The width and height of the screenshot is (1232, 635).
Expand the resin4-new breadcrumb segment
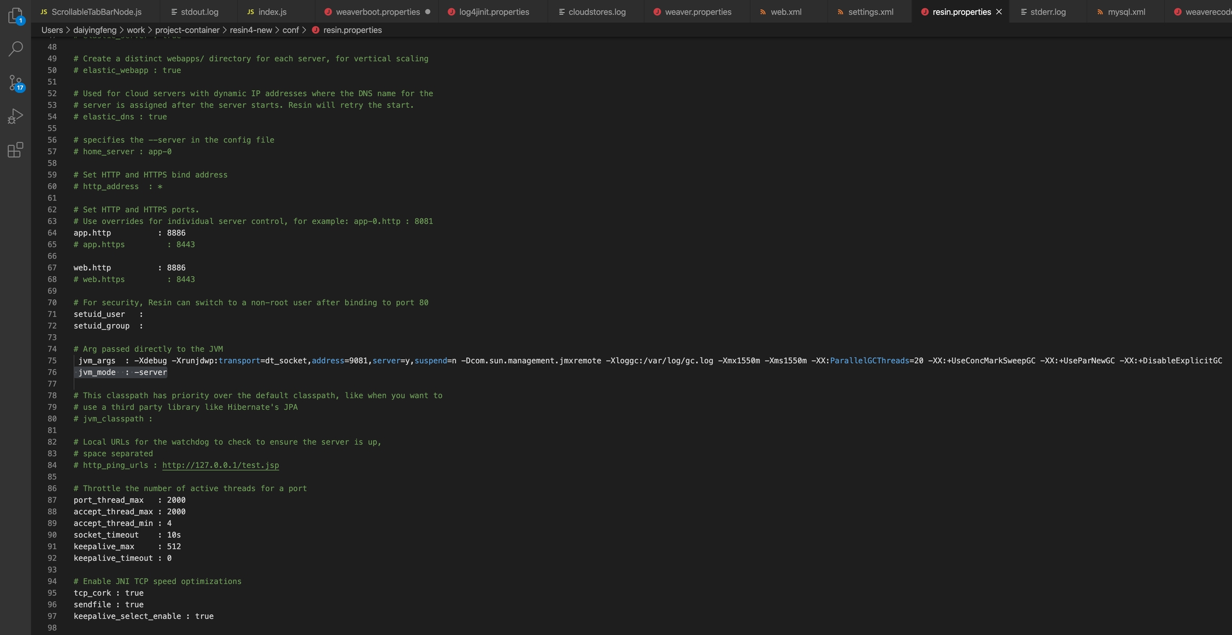point(251,30)
